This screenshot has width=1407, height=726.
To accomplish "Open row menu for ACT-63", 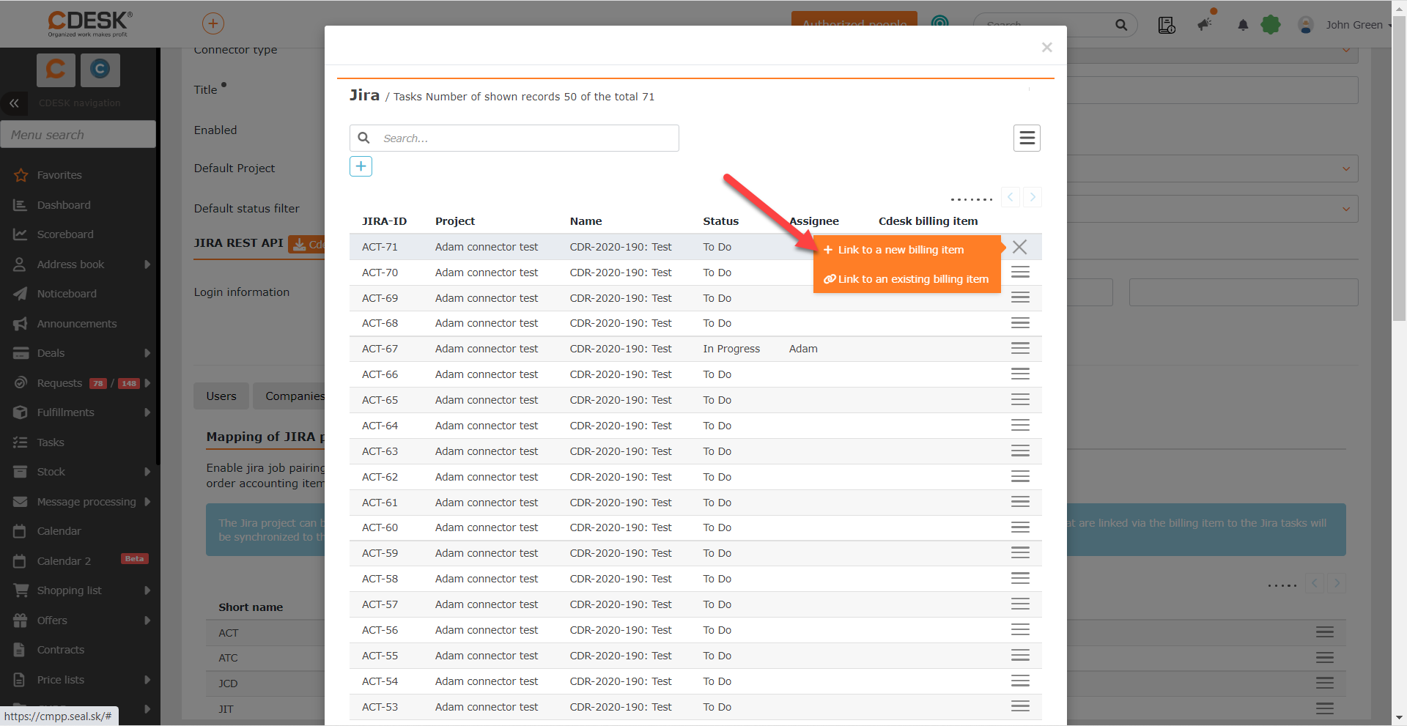I will [1020, 451].
